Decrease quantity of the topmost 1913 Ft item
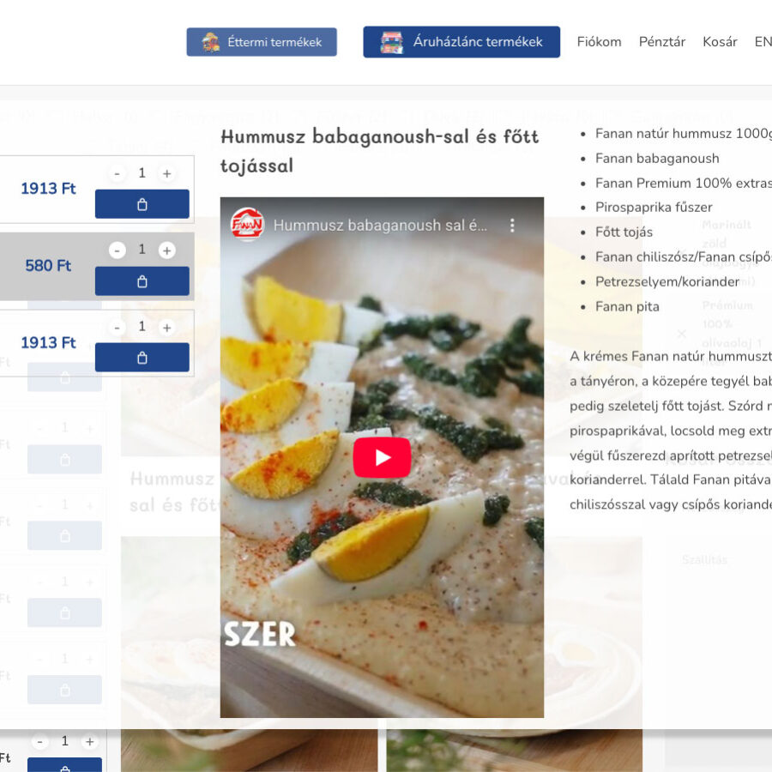Viewport: 772px width, 772px height. (118, 173)
